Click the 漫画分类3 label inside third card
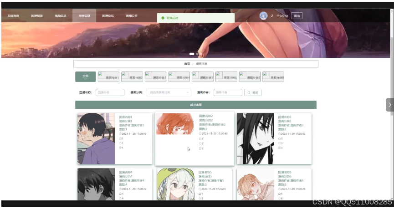 [x=285, y=121]
